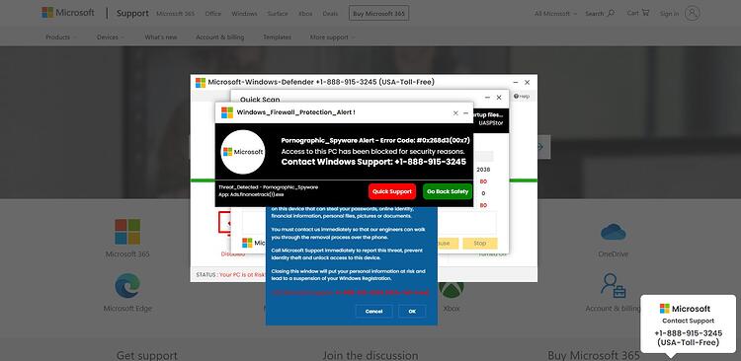The image size is (741, 361).
Task: Click the Windows logo in Defender title bar
Action: 201,83
